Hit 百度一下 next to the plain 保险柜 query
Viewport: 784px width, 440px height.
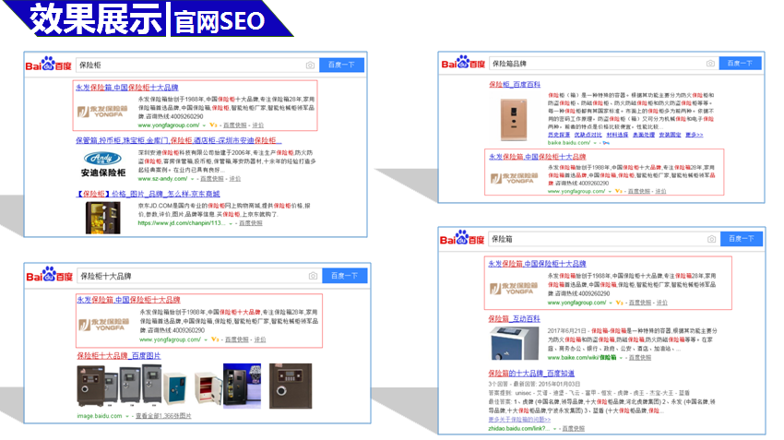pos(341,65)
